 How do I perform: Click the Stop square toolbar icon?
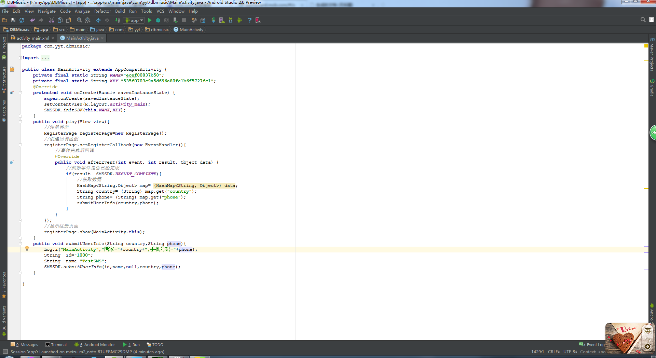[x=184, y=20]
